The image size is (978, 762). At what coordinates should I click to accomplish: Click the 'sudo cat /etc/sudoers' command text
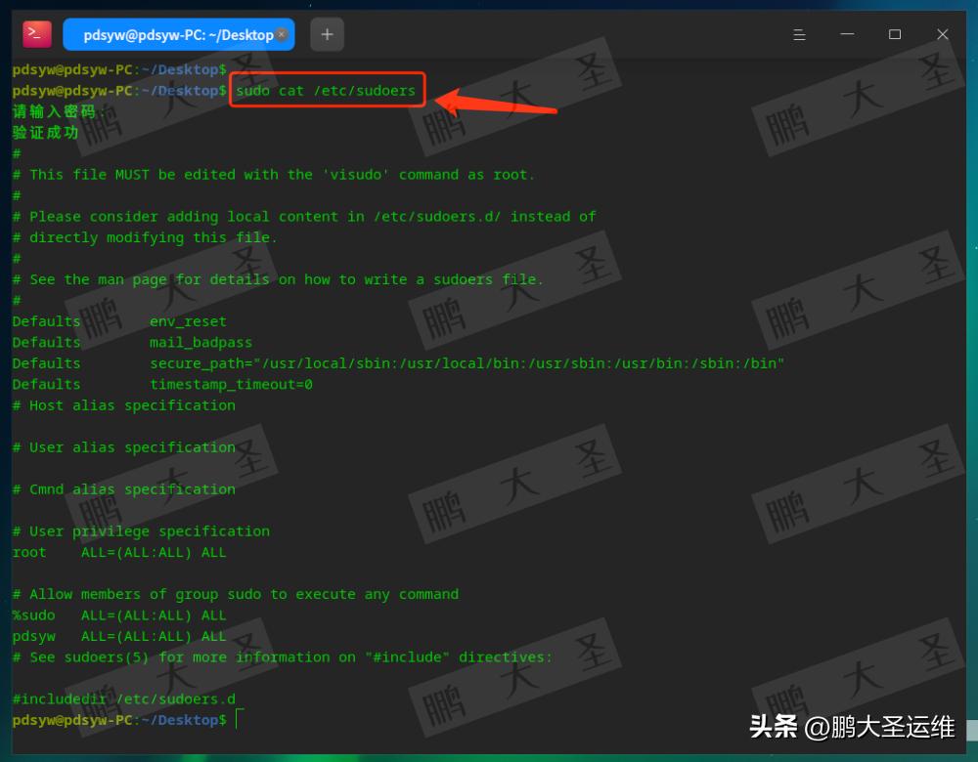pyautogui.click(x=326, y=91)
